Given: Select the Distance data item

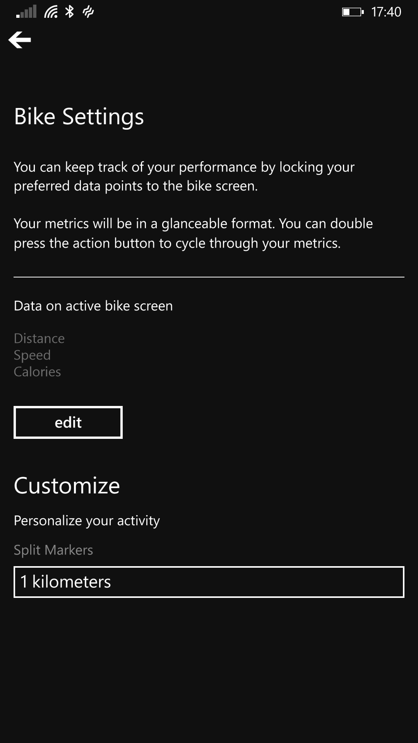Looking at the screenshot, I should pyautogui.click(x=39, y=338).
